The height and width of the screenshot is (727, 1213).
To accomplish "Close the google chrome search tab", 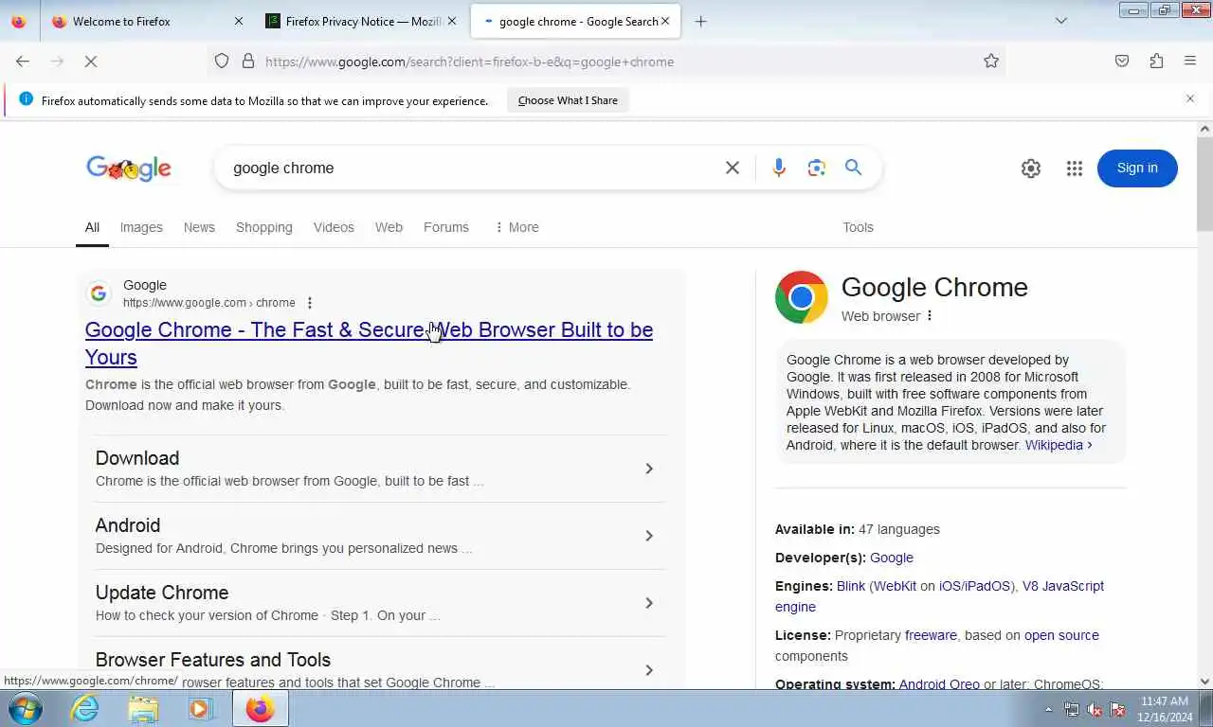I will click(x=665, y=21).
